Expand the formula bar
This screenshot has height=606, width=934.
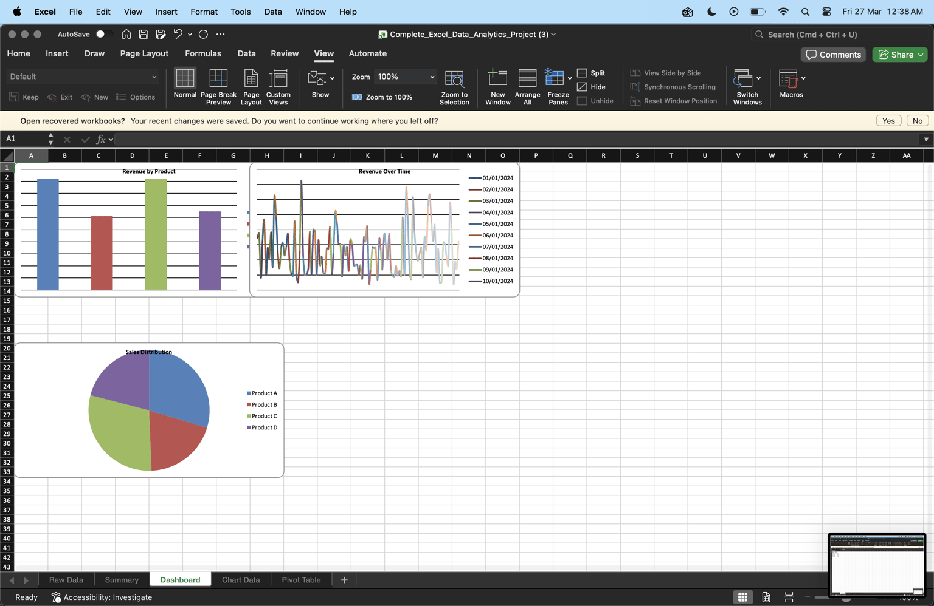926,139
